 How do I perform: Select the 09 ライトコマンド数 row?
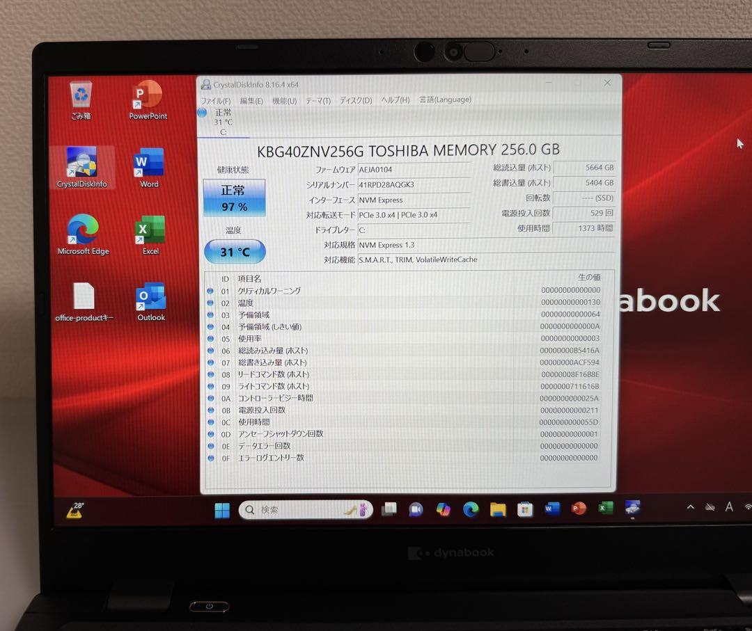coord(404,386)
